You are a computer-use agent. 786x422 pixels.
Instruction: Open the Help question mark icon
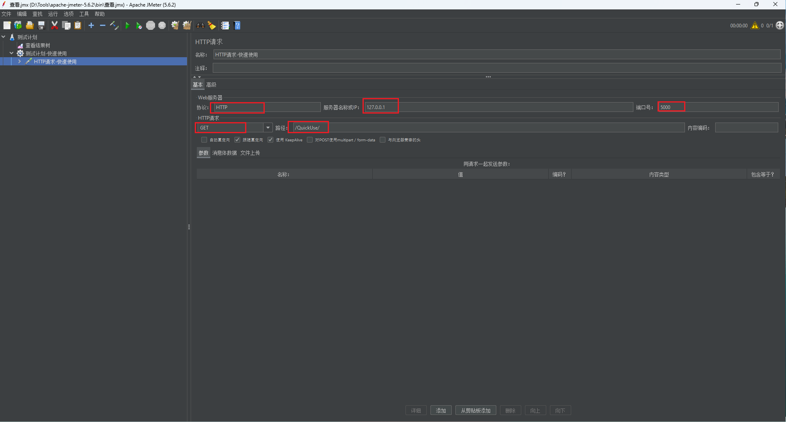click(237, 25)
